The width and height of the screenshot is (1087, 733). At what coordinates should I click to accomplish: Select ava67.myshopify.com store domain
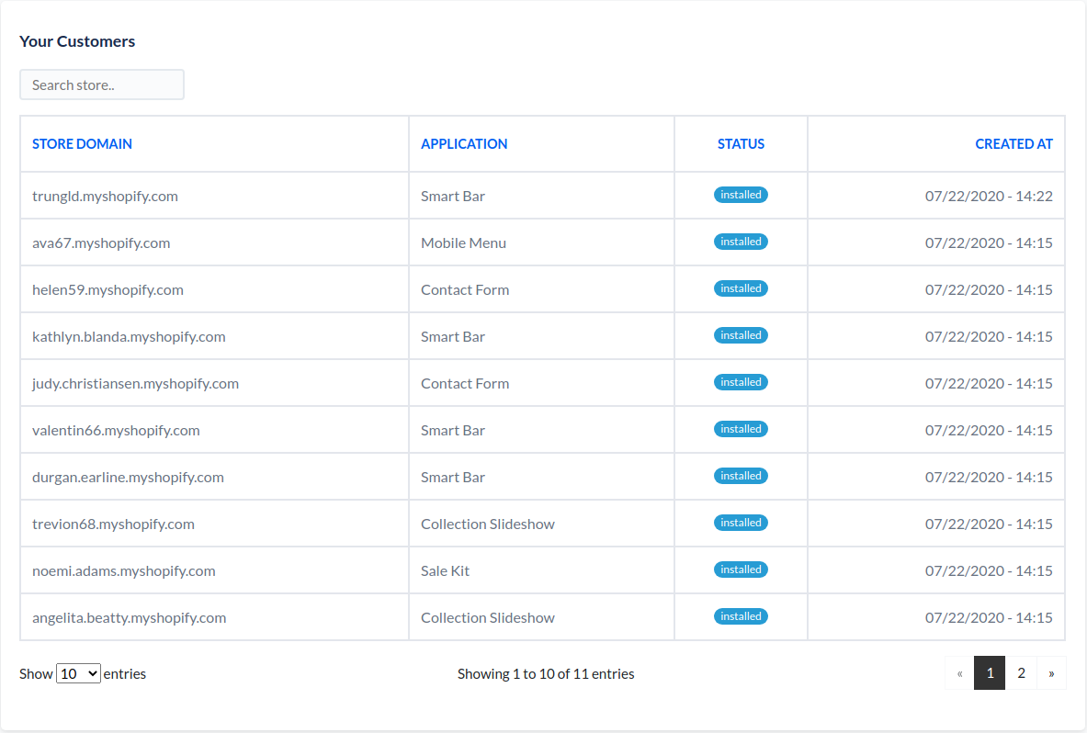(x=101, y=243)
